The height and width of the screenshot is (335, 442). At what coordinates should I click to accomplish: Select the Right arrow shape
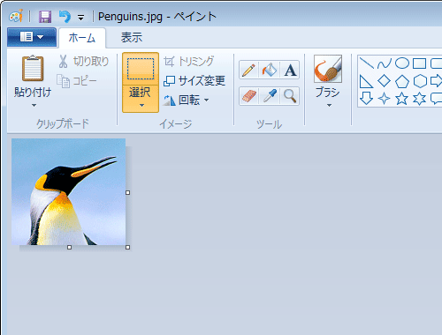tap(437, 81)
